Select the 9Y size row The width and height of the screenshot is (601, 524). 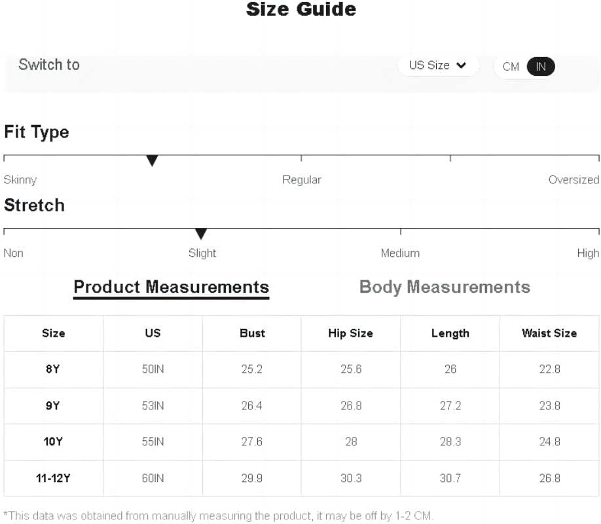tap(301, 406)
